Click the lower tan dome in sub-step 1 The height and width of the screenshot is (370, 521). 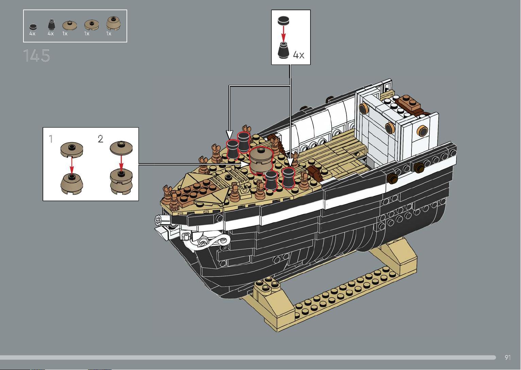(x=71, y=184)
